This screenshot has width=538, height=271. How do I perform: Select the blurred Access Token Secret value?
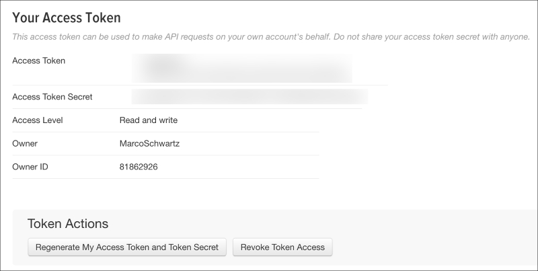249,97
